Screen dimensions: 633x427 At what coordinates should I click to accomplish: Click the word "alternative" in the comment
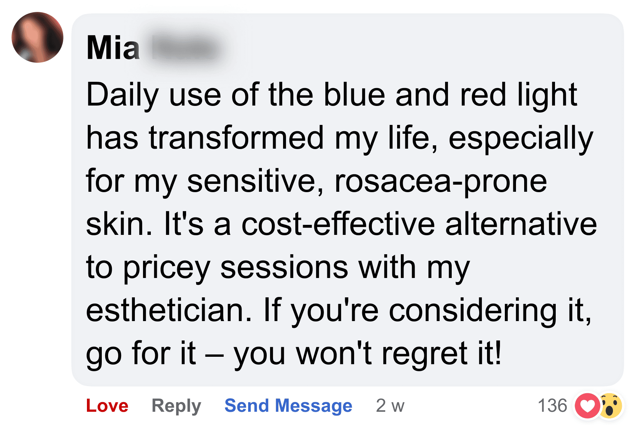pyautogui.click(x=521, y=224)
